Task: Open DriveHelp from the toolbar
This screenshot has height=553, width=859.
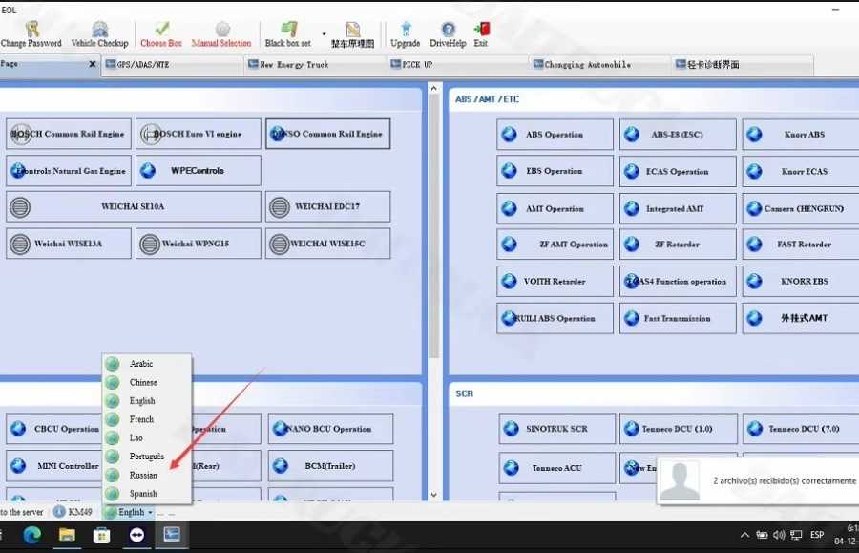Action: (x=448, y=34)
